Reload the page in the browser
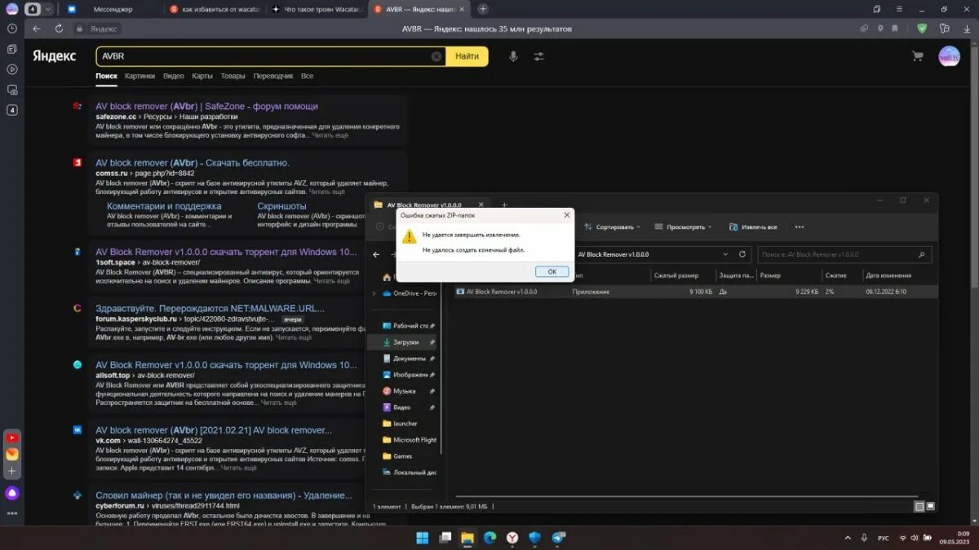Screen dimensions: 979x550 tap(59, 29)
